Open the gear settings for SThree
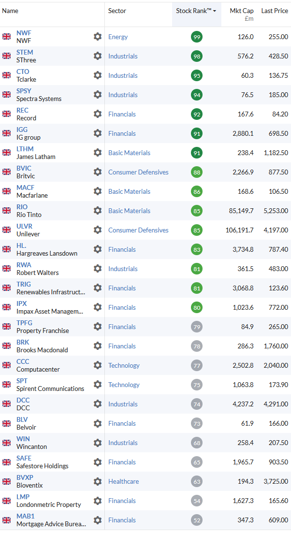 click(x=98, y=56)
